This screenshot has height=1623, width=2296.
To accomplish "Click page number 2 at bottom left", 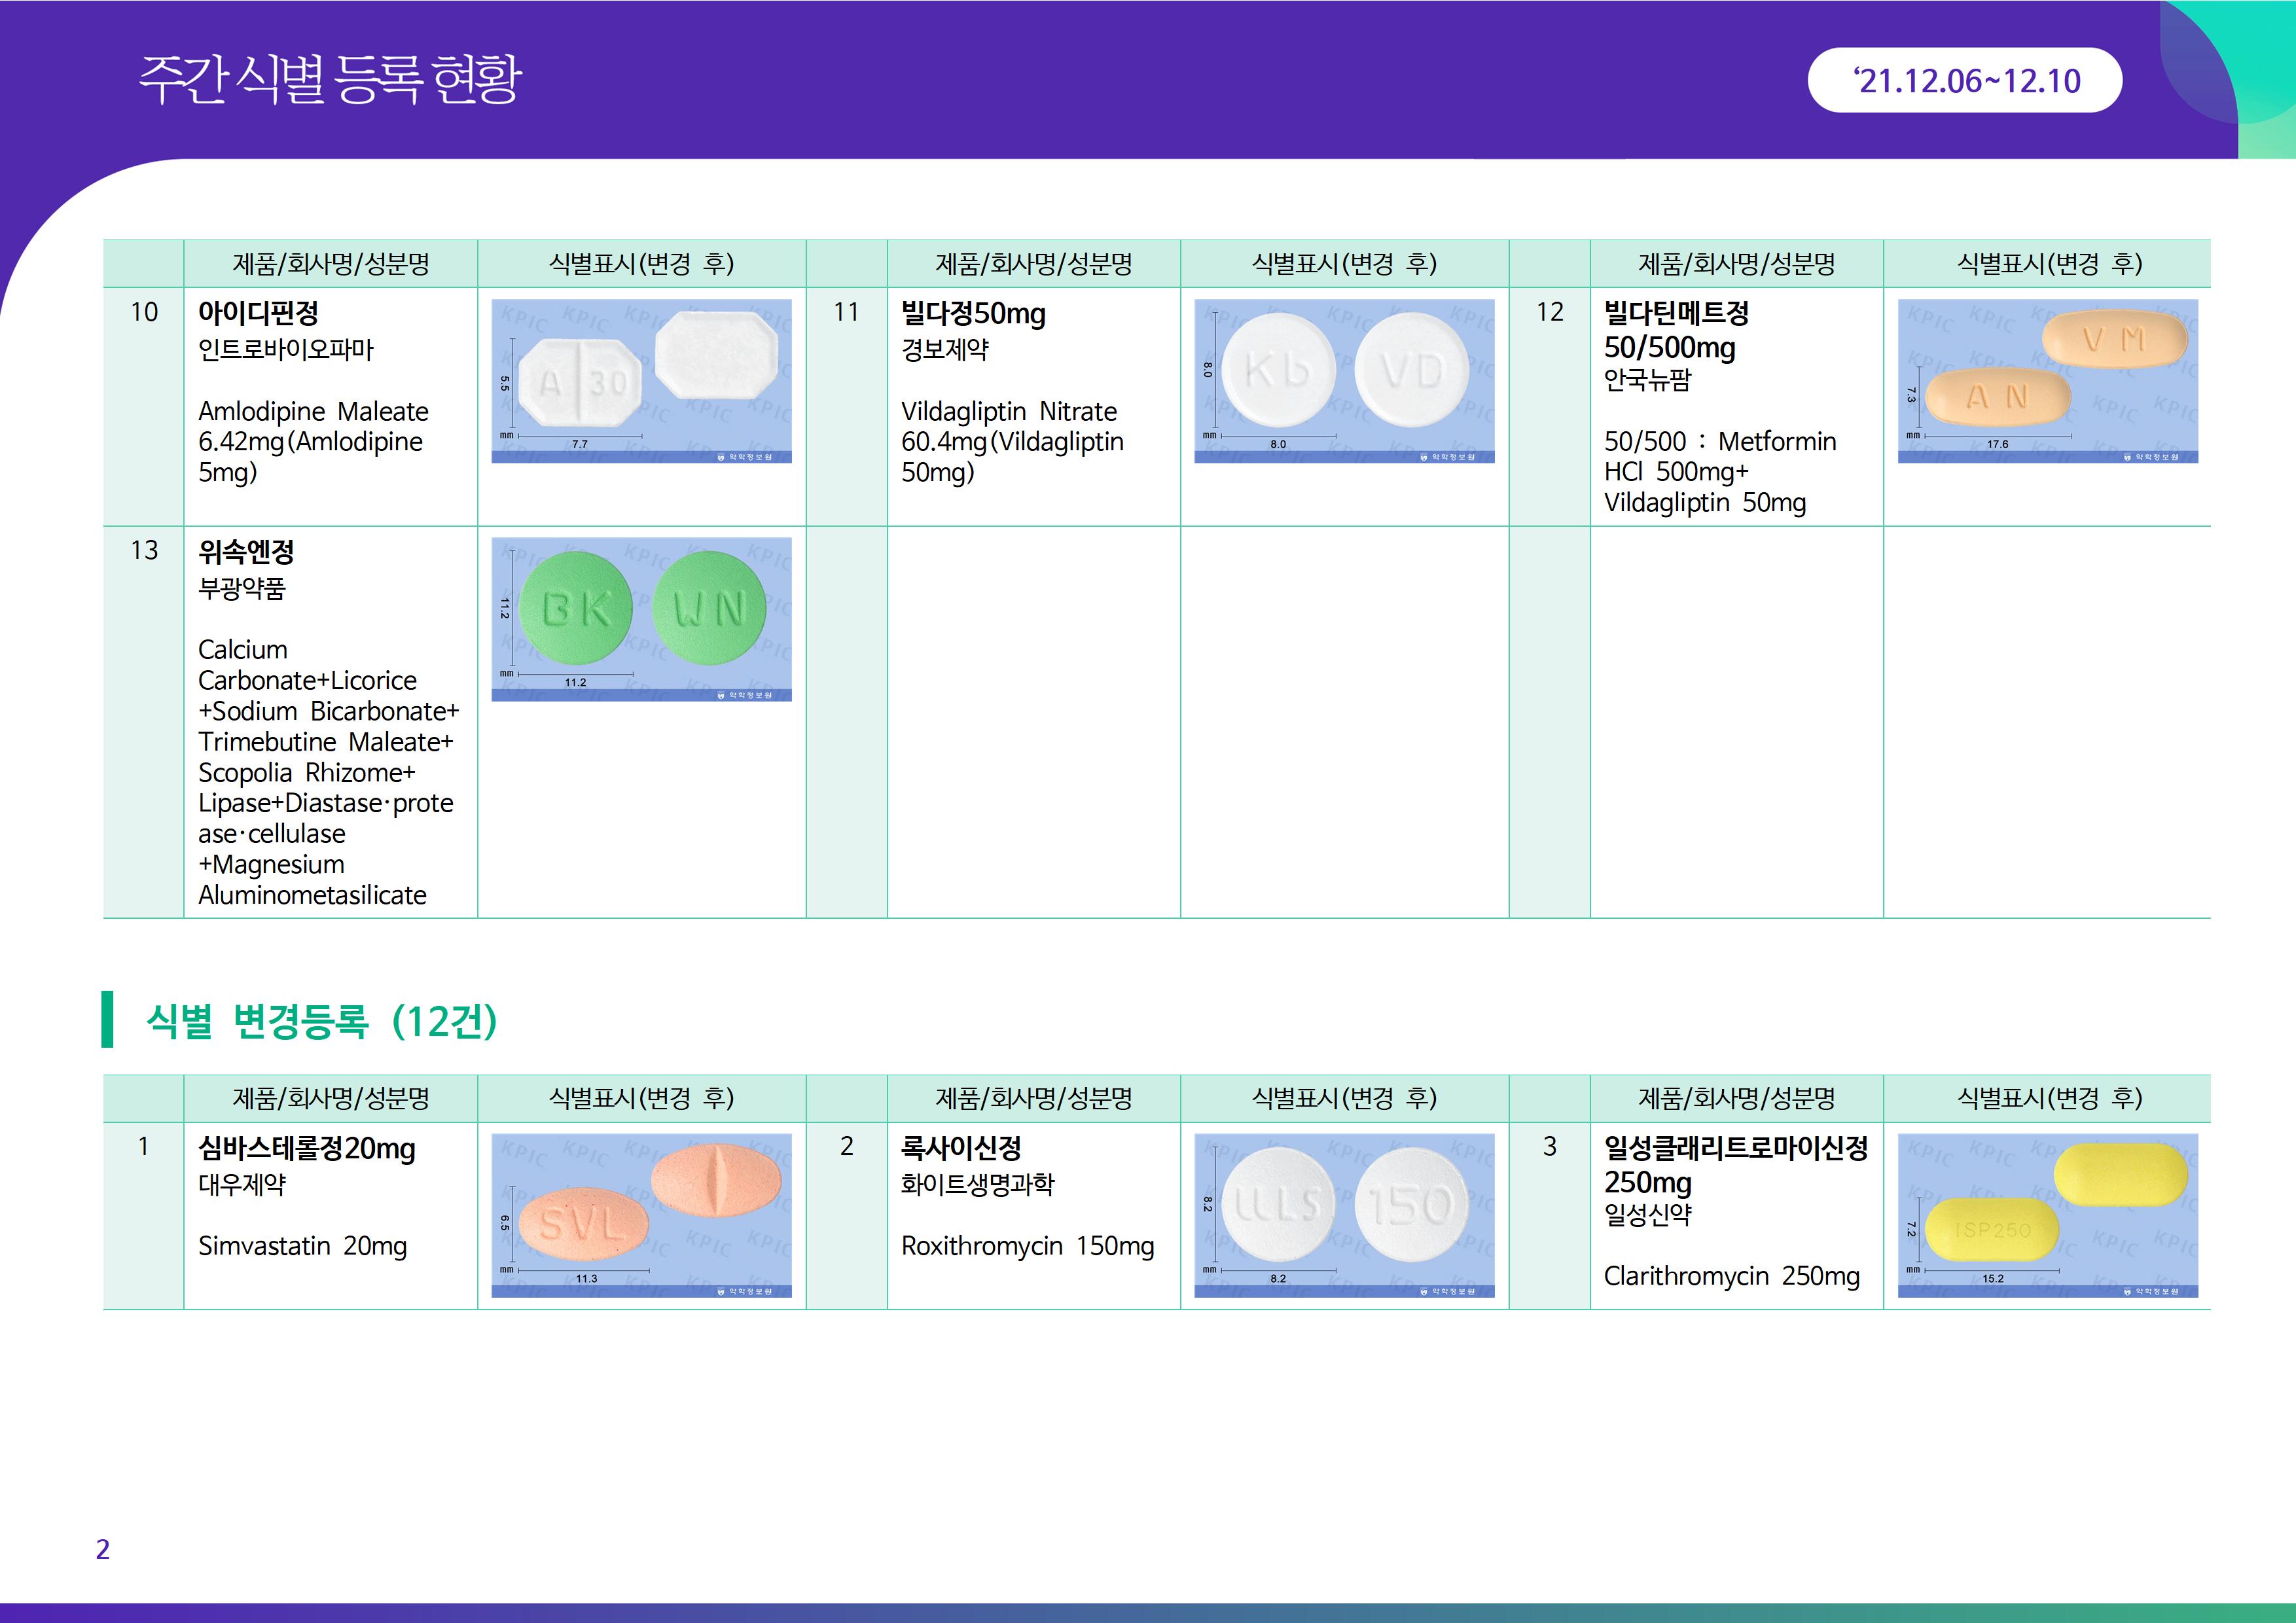I will 102,1549.
